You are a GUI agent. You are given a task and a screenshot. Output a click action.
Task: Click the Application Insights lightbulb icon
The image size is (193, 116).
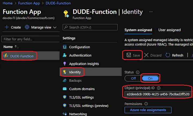pos(65,64)
